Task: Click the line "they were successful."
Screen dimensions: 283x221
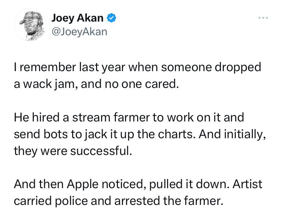Action: pyautogui.click(x=72, y=151)
